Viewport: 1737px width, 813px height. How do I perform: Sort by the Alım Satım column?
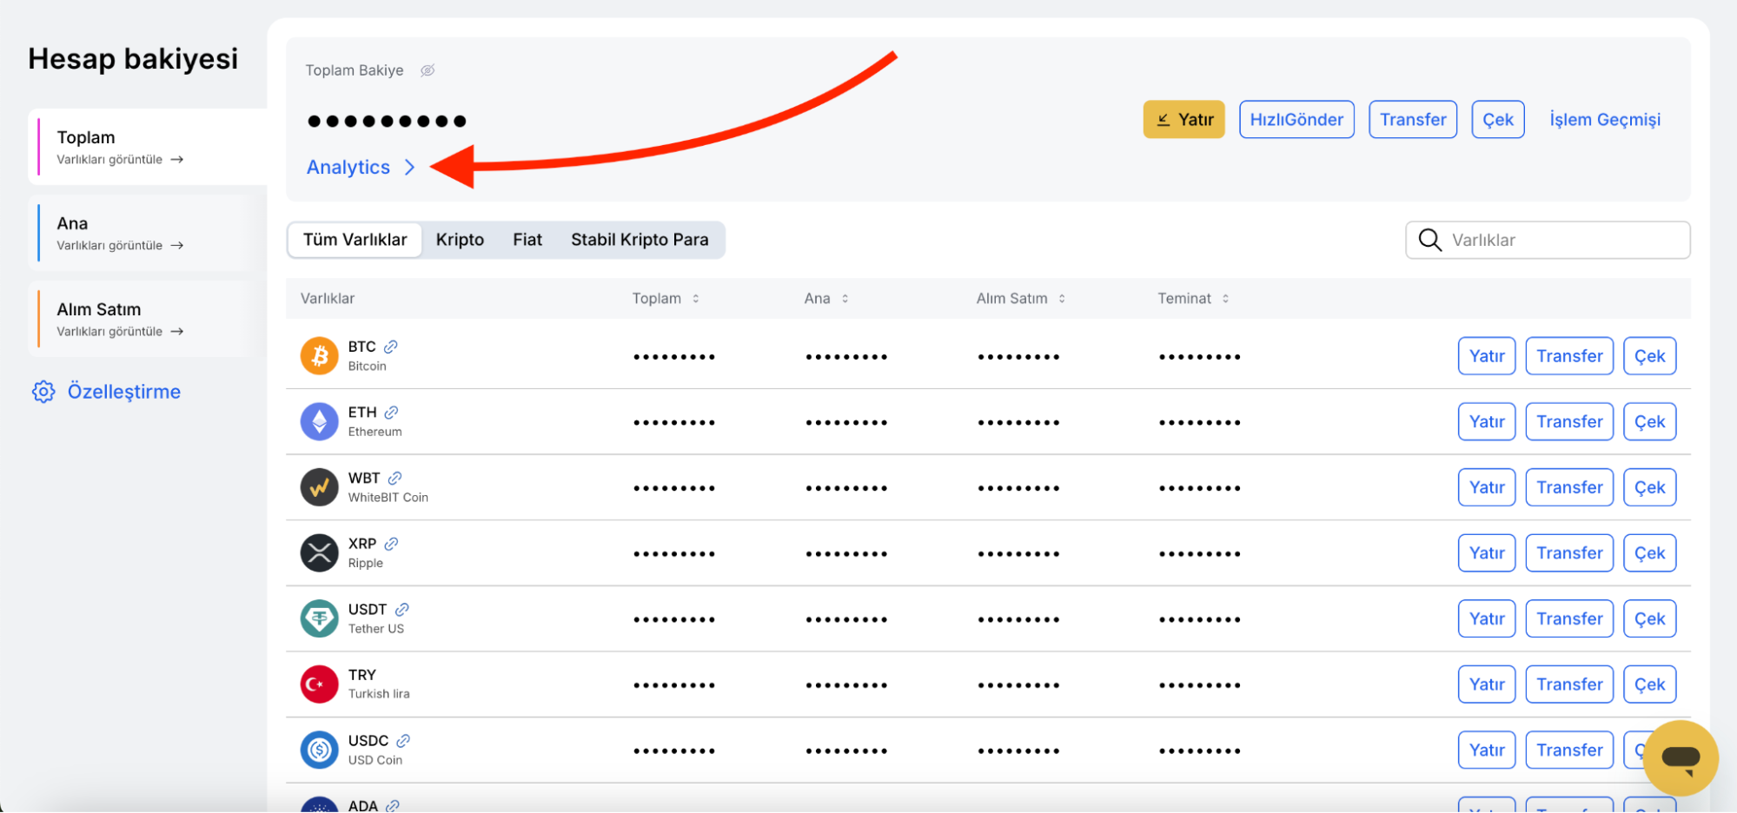tap(1061, 299)
